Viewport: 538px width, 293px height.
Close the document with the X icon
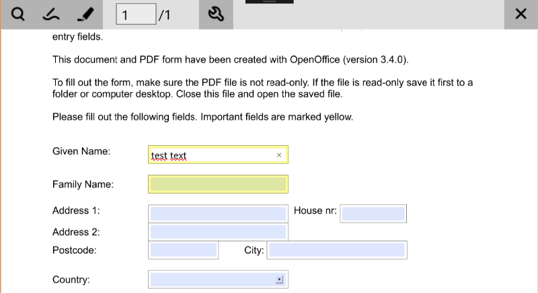521,14
